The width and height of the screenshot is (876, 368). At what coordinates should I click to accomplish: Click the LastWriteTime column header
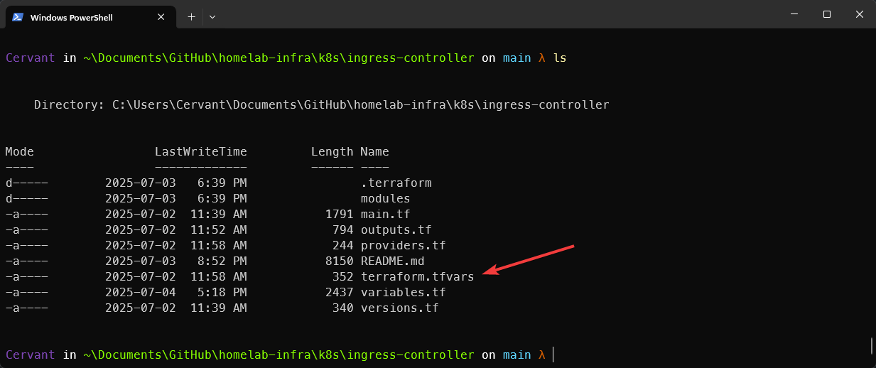[x=200, y=151]
